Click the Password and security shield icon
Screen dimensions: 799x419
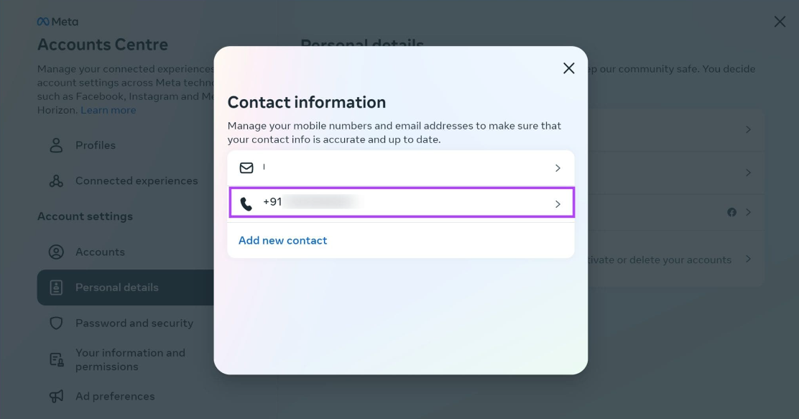(56, 323)
